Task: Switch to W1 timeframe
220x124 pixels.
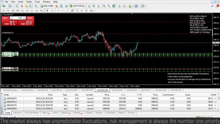Action: (37, 11)
